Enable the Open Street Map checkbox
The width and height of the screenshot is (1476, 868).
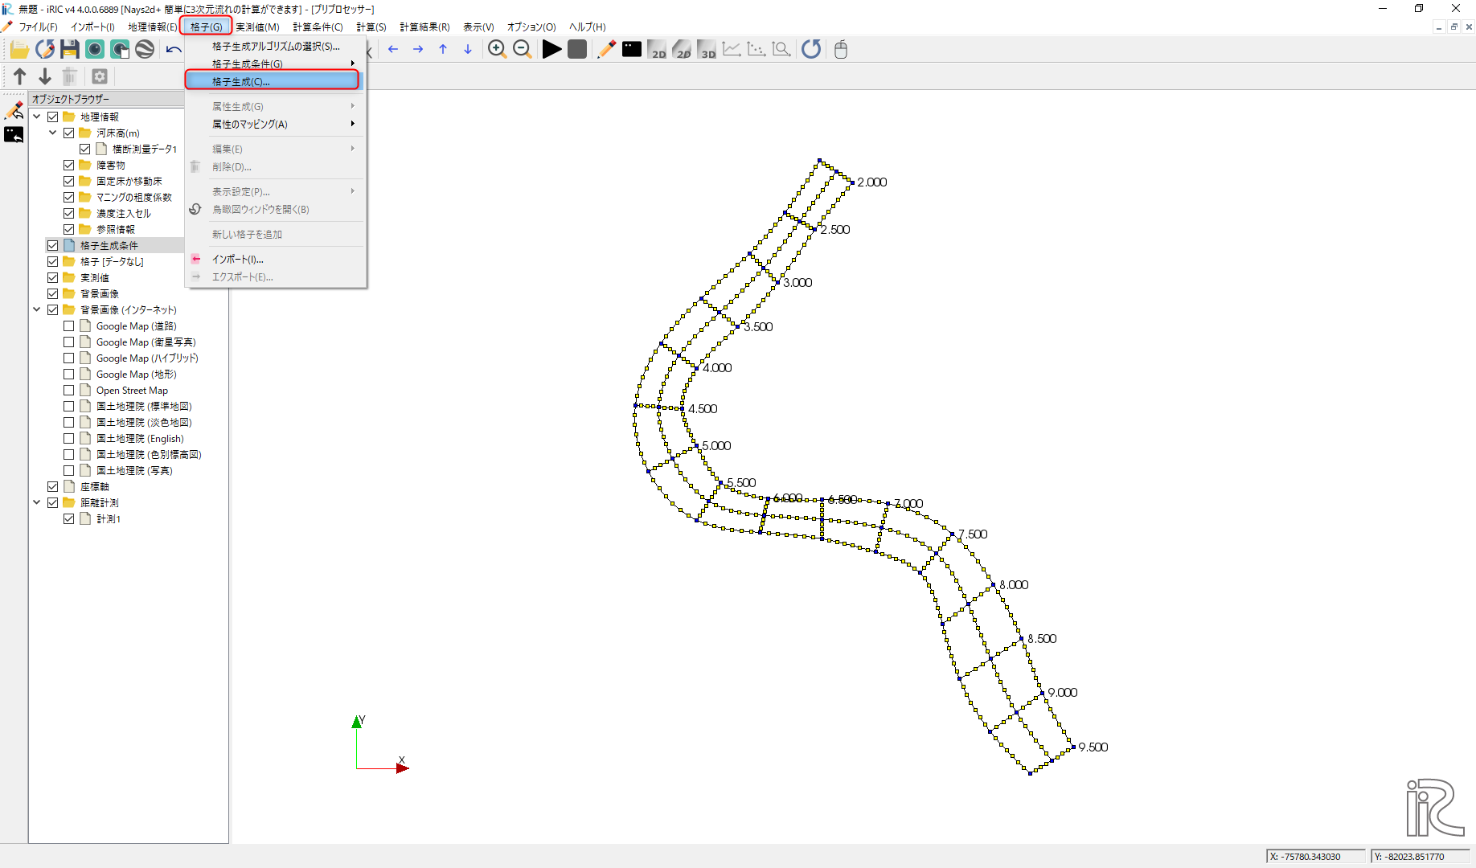point(69,390)
